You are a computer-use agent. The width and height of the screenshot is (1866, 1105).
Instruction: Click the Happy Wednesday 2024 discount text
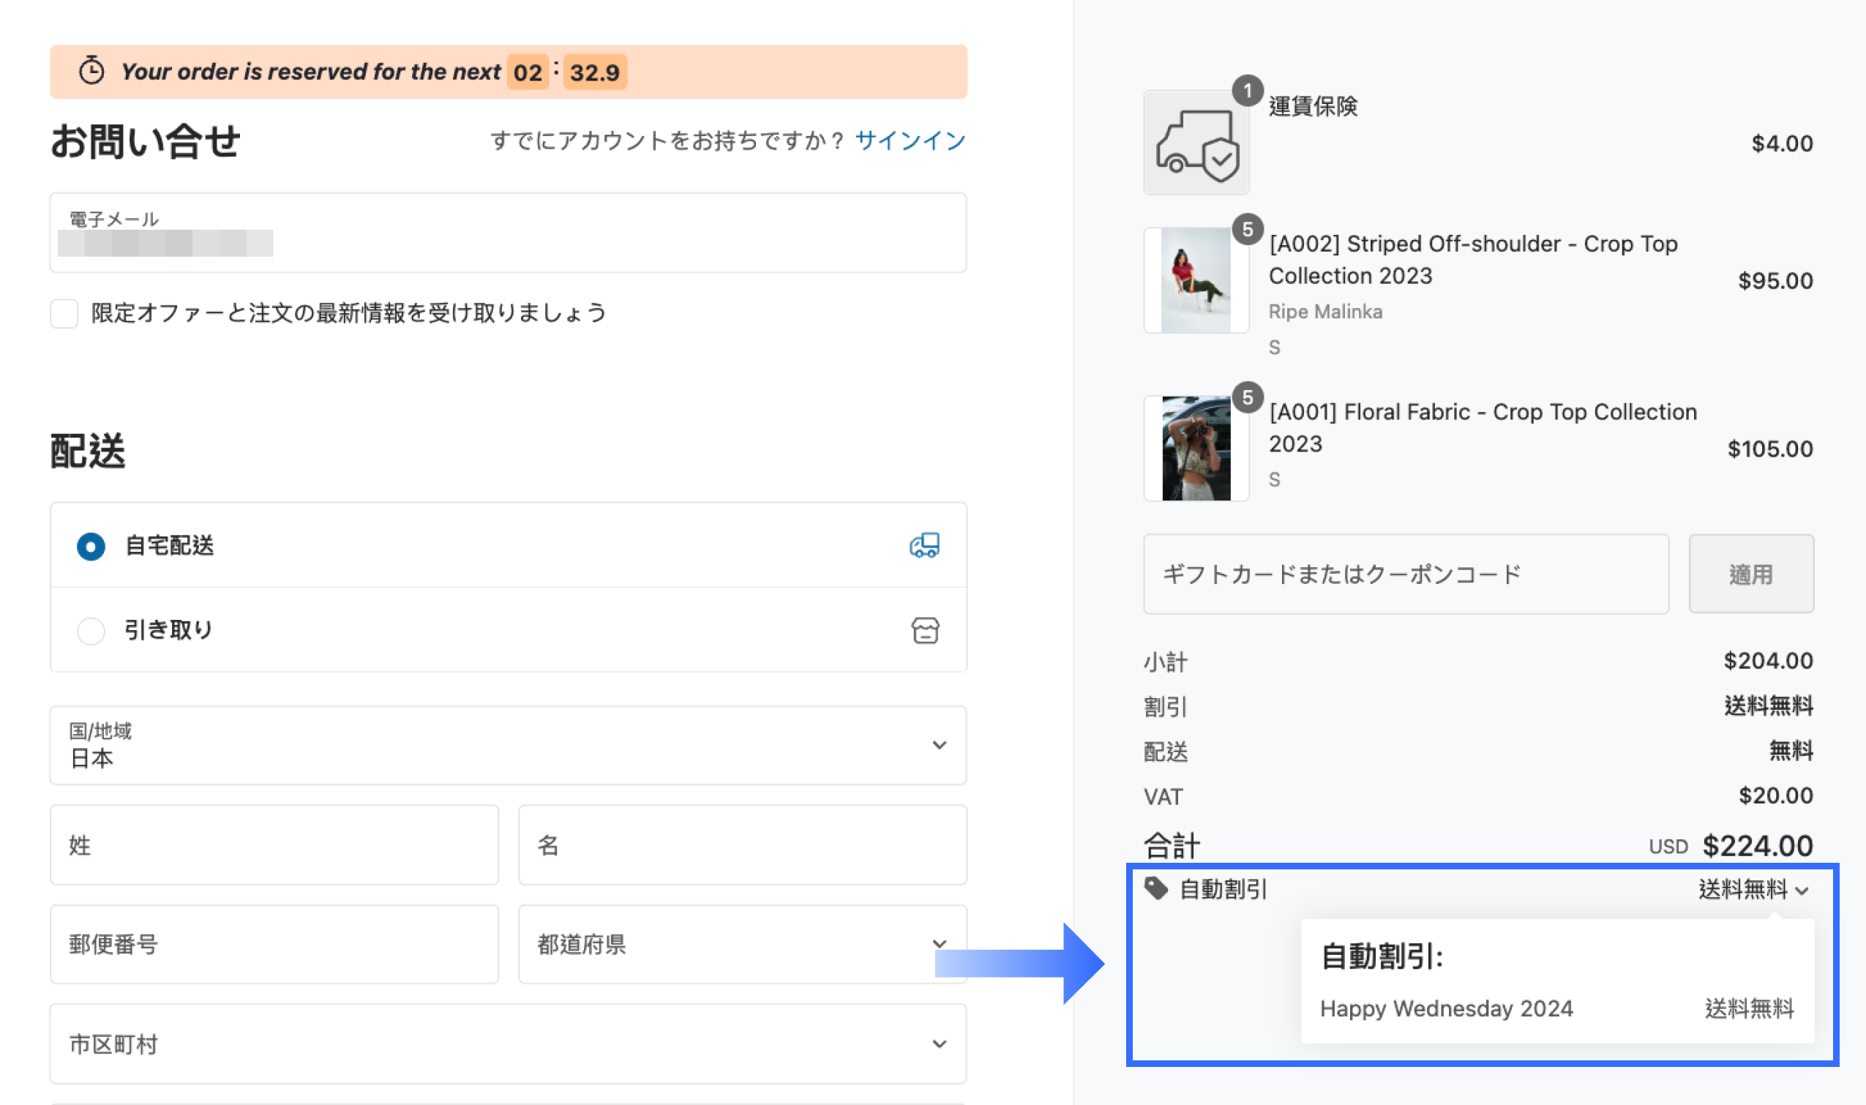point(1447,1008)
